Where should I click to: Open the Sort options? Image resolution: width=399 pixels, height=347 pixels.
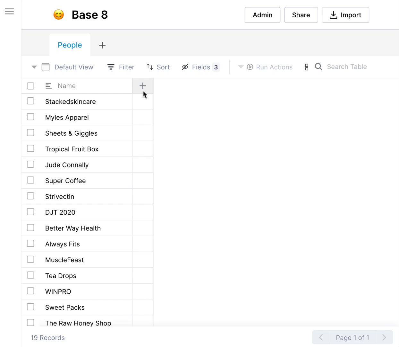[x=158, y=67]
